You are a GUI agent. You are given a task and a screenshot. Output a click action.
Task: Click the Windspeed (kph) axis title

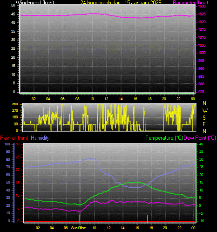click(x=35, y=2)
